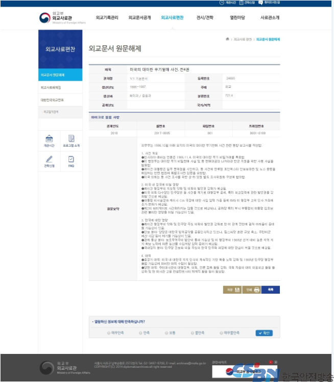This screenshot has width=334, height=382.
Task: Click the 마이크로 필름 사항 section header
Action: (105, 117)
